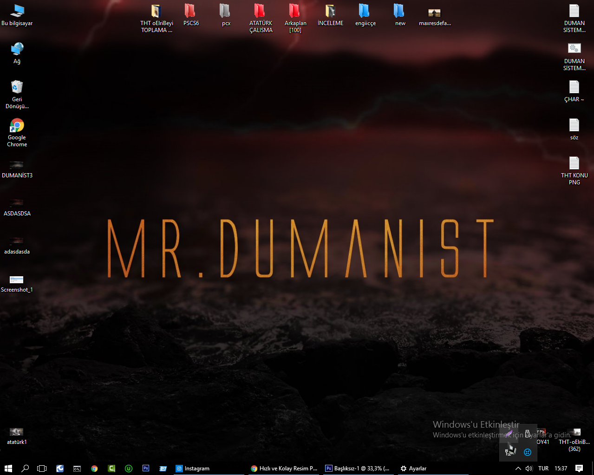The height and width of the screenshot is (475, 594).
Task: Click the purple feather icon in tray overflow
Action: pos(509,434)
